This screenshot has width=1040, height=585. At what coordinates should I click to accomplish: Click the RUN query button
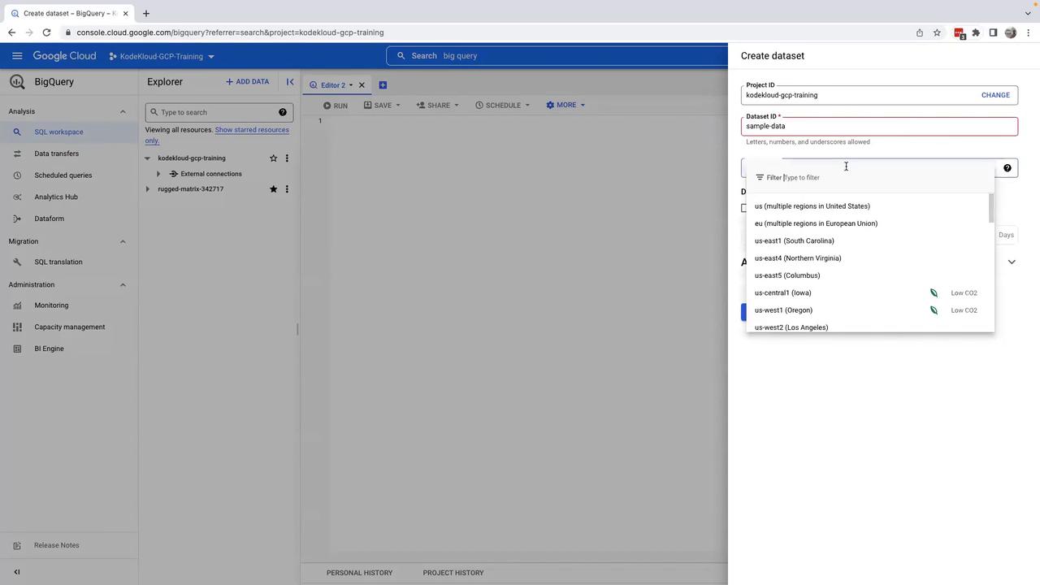tap(335, 105)
